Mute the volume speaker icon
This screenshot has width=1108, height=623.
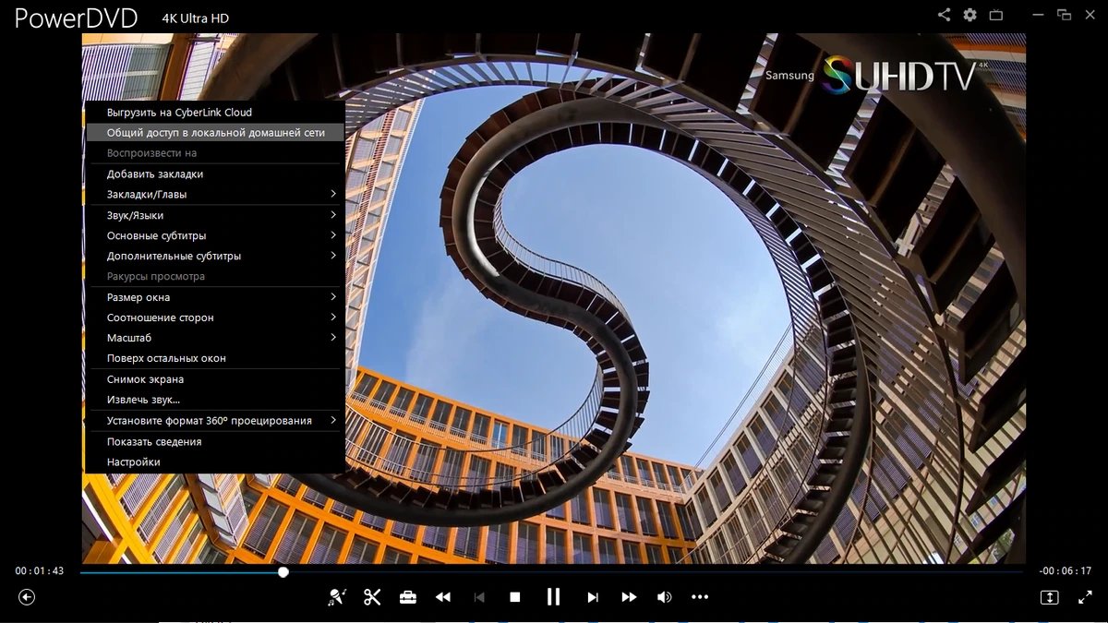point(664,597)
